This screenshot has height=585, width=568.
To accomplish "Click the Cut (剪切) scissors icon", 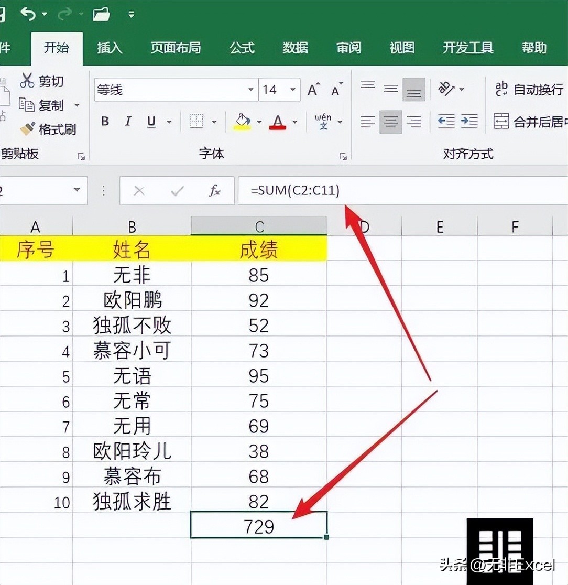I will click(x=27, y=81).
